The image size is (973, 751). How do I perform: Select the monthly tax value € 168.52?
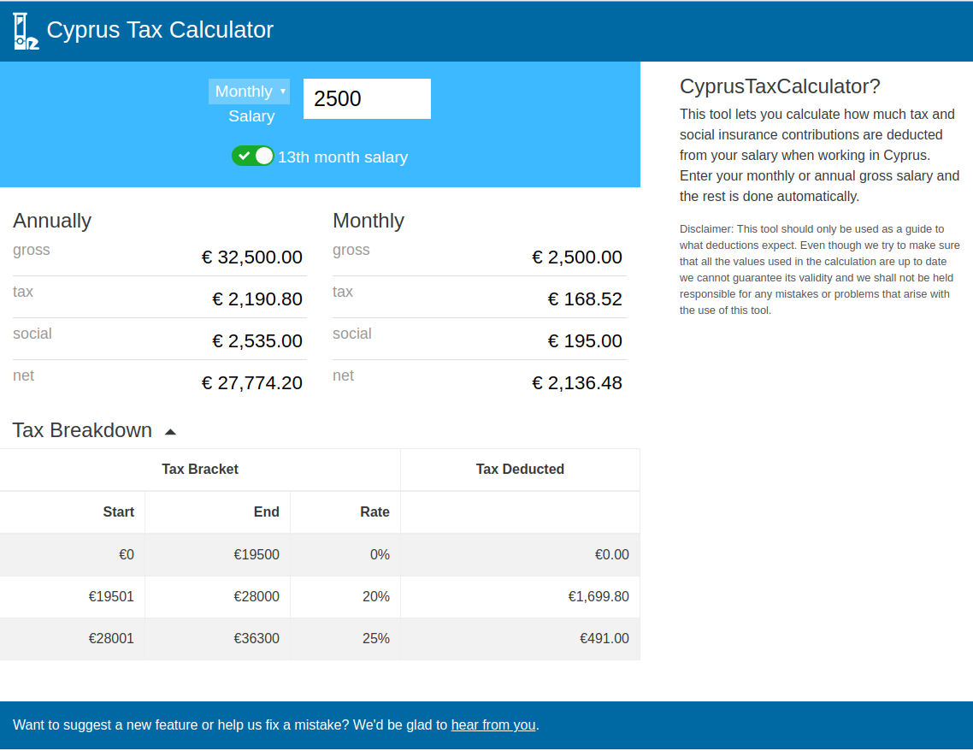(585, 299)
